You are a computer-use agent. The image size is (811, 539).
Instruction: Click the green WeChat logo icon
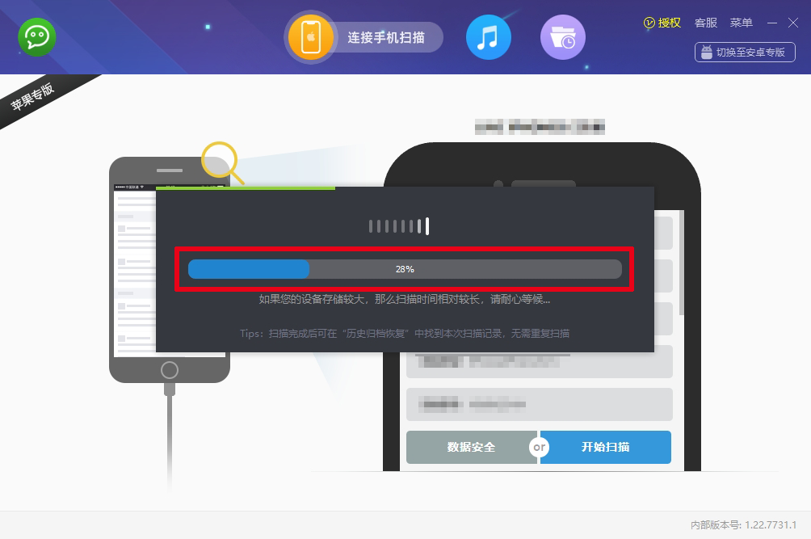[37, 37]
